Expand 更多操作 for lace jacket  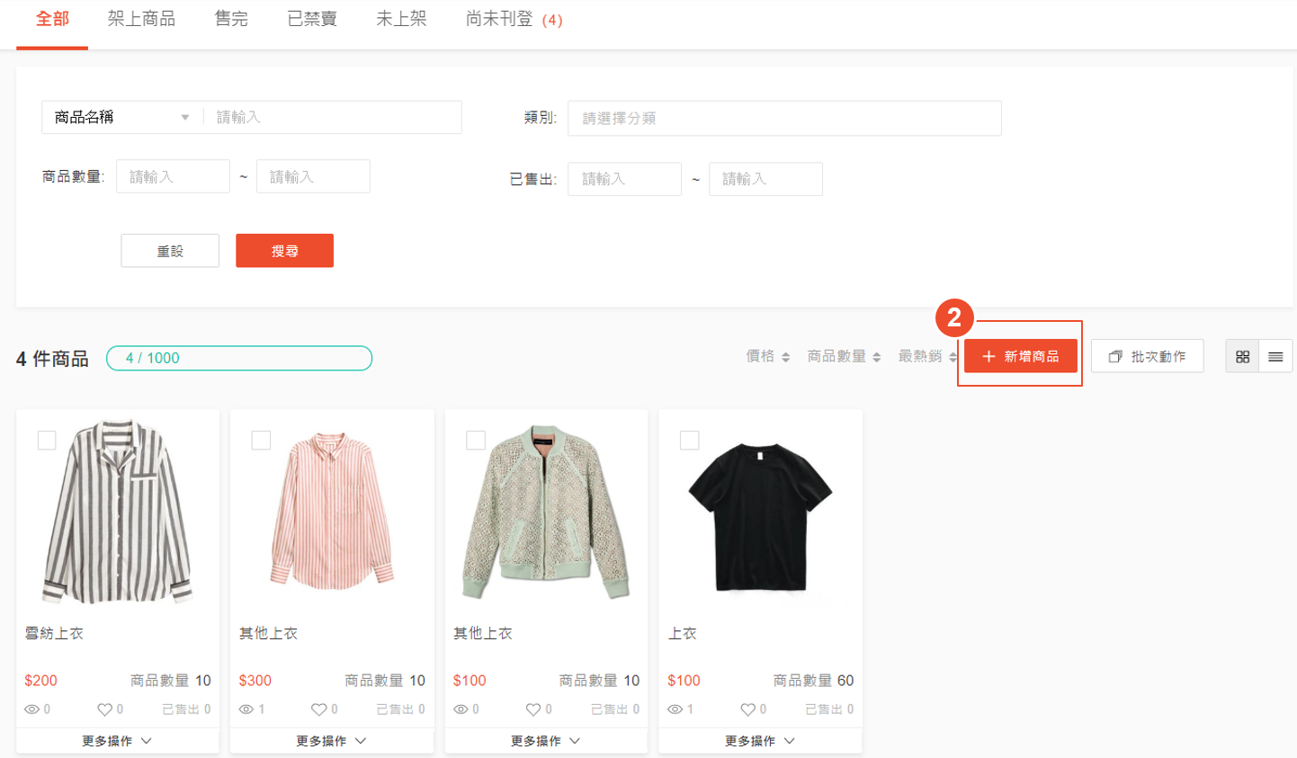(546, 741)
